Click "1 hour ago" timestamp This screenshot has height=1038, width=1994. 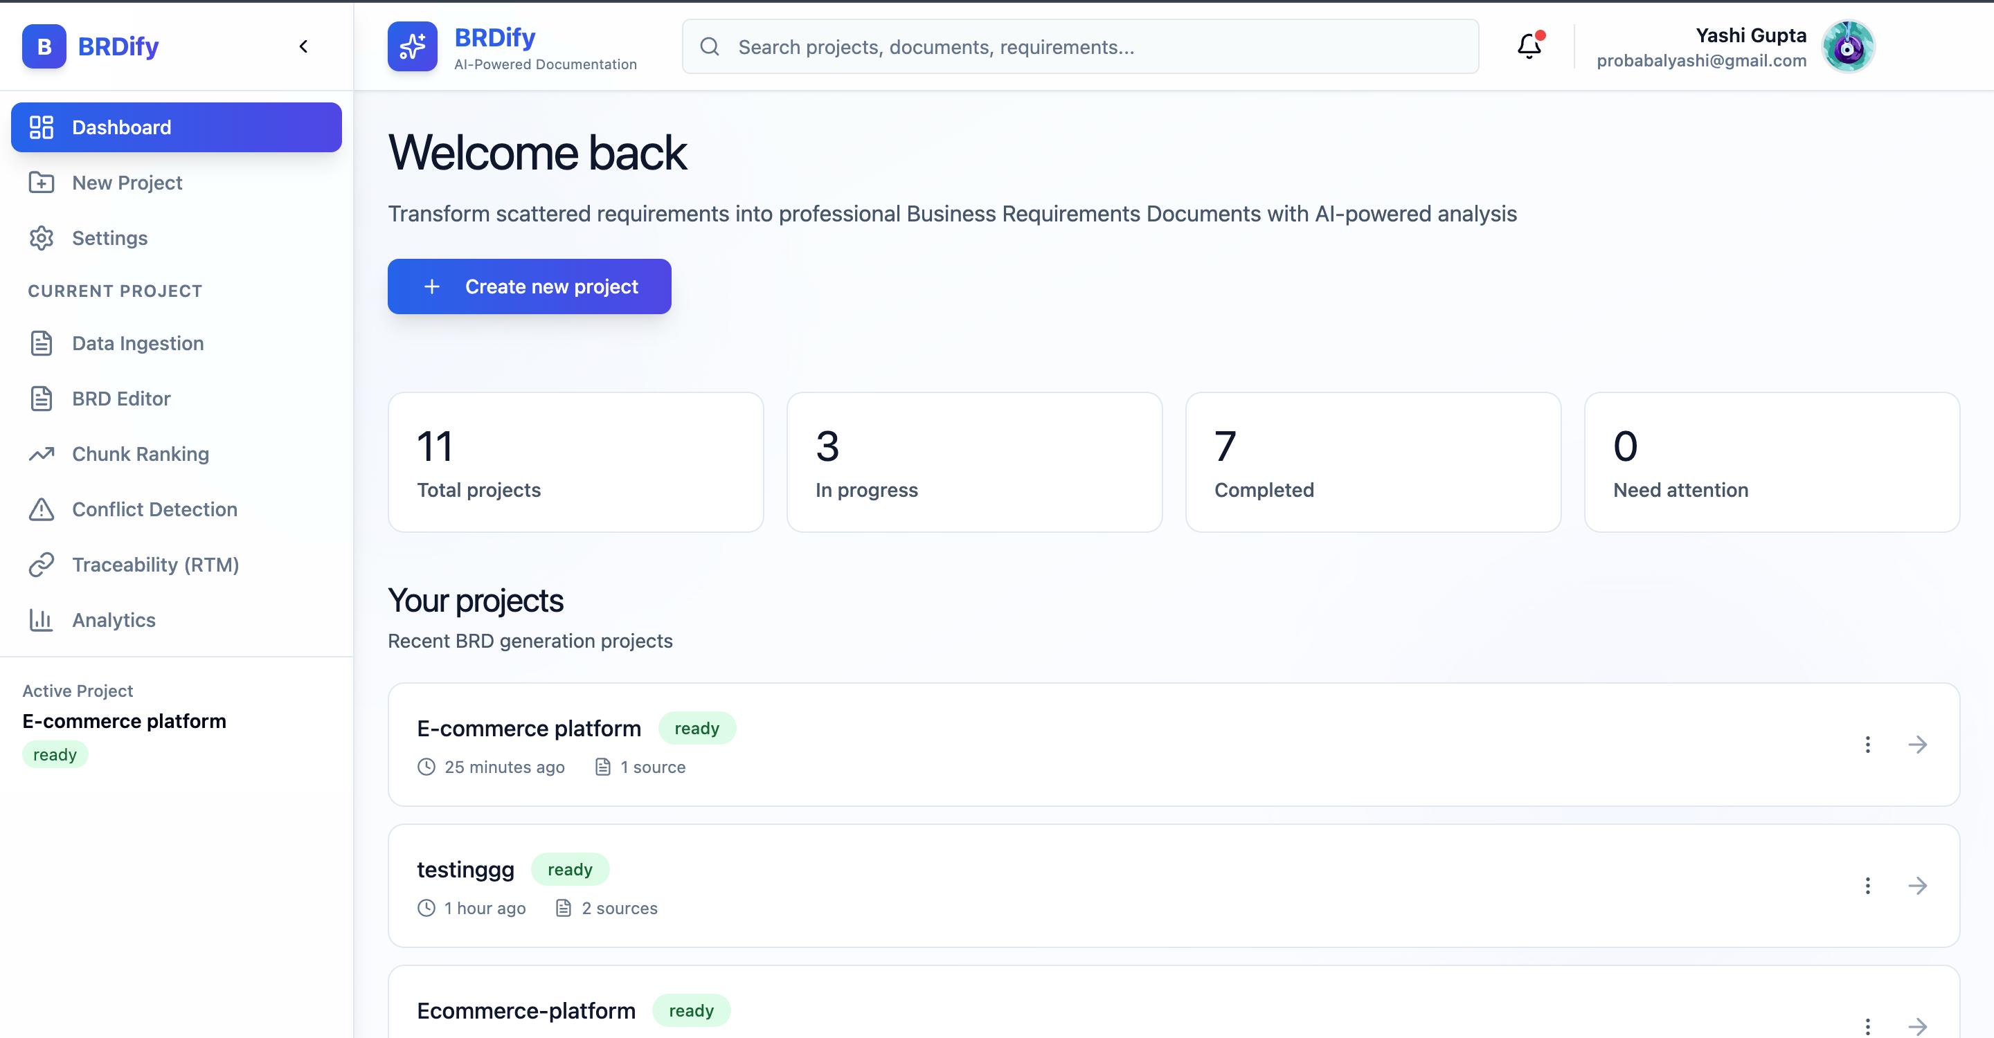(485, 908)
